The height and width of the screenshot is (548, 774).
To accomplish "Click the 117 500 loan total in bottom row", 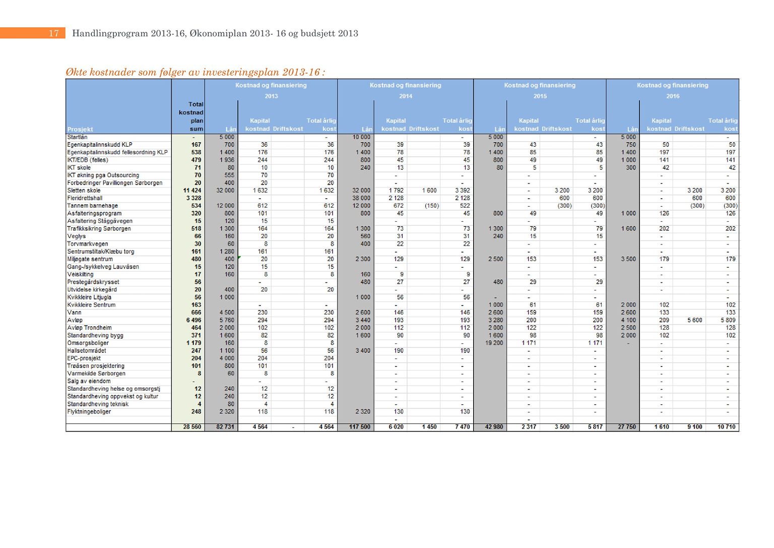I will point(360,427).
